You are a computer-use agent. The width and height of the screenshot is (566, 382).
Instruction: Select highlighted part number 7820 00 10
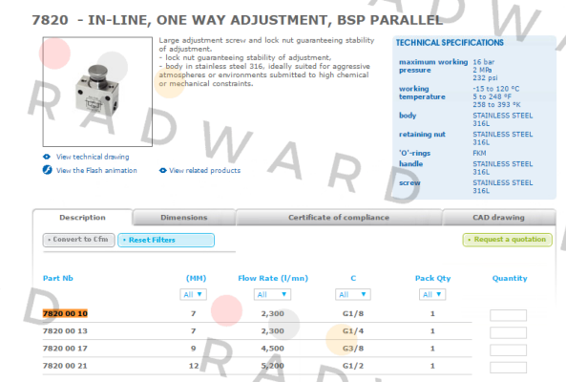coord(65,313)
